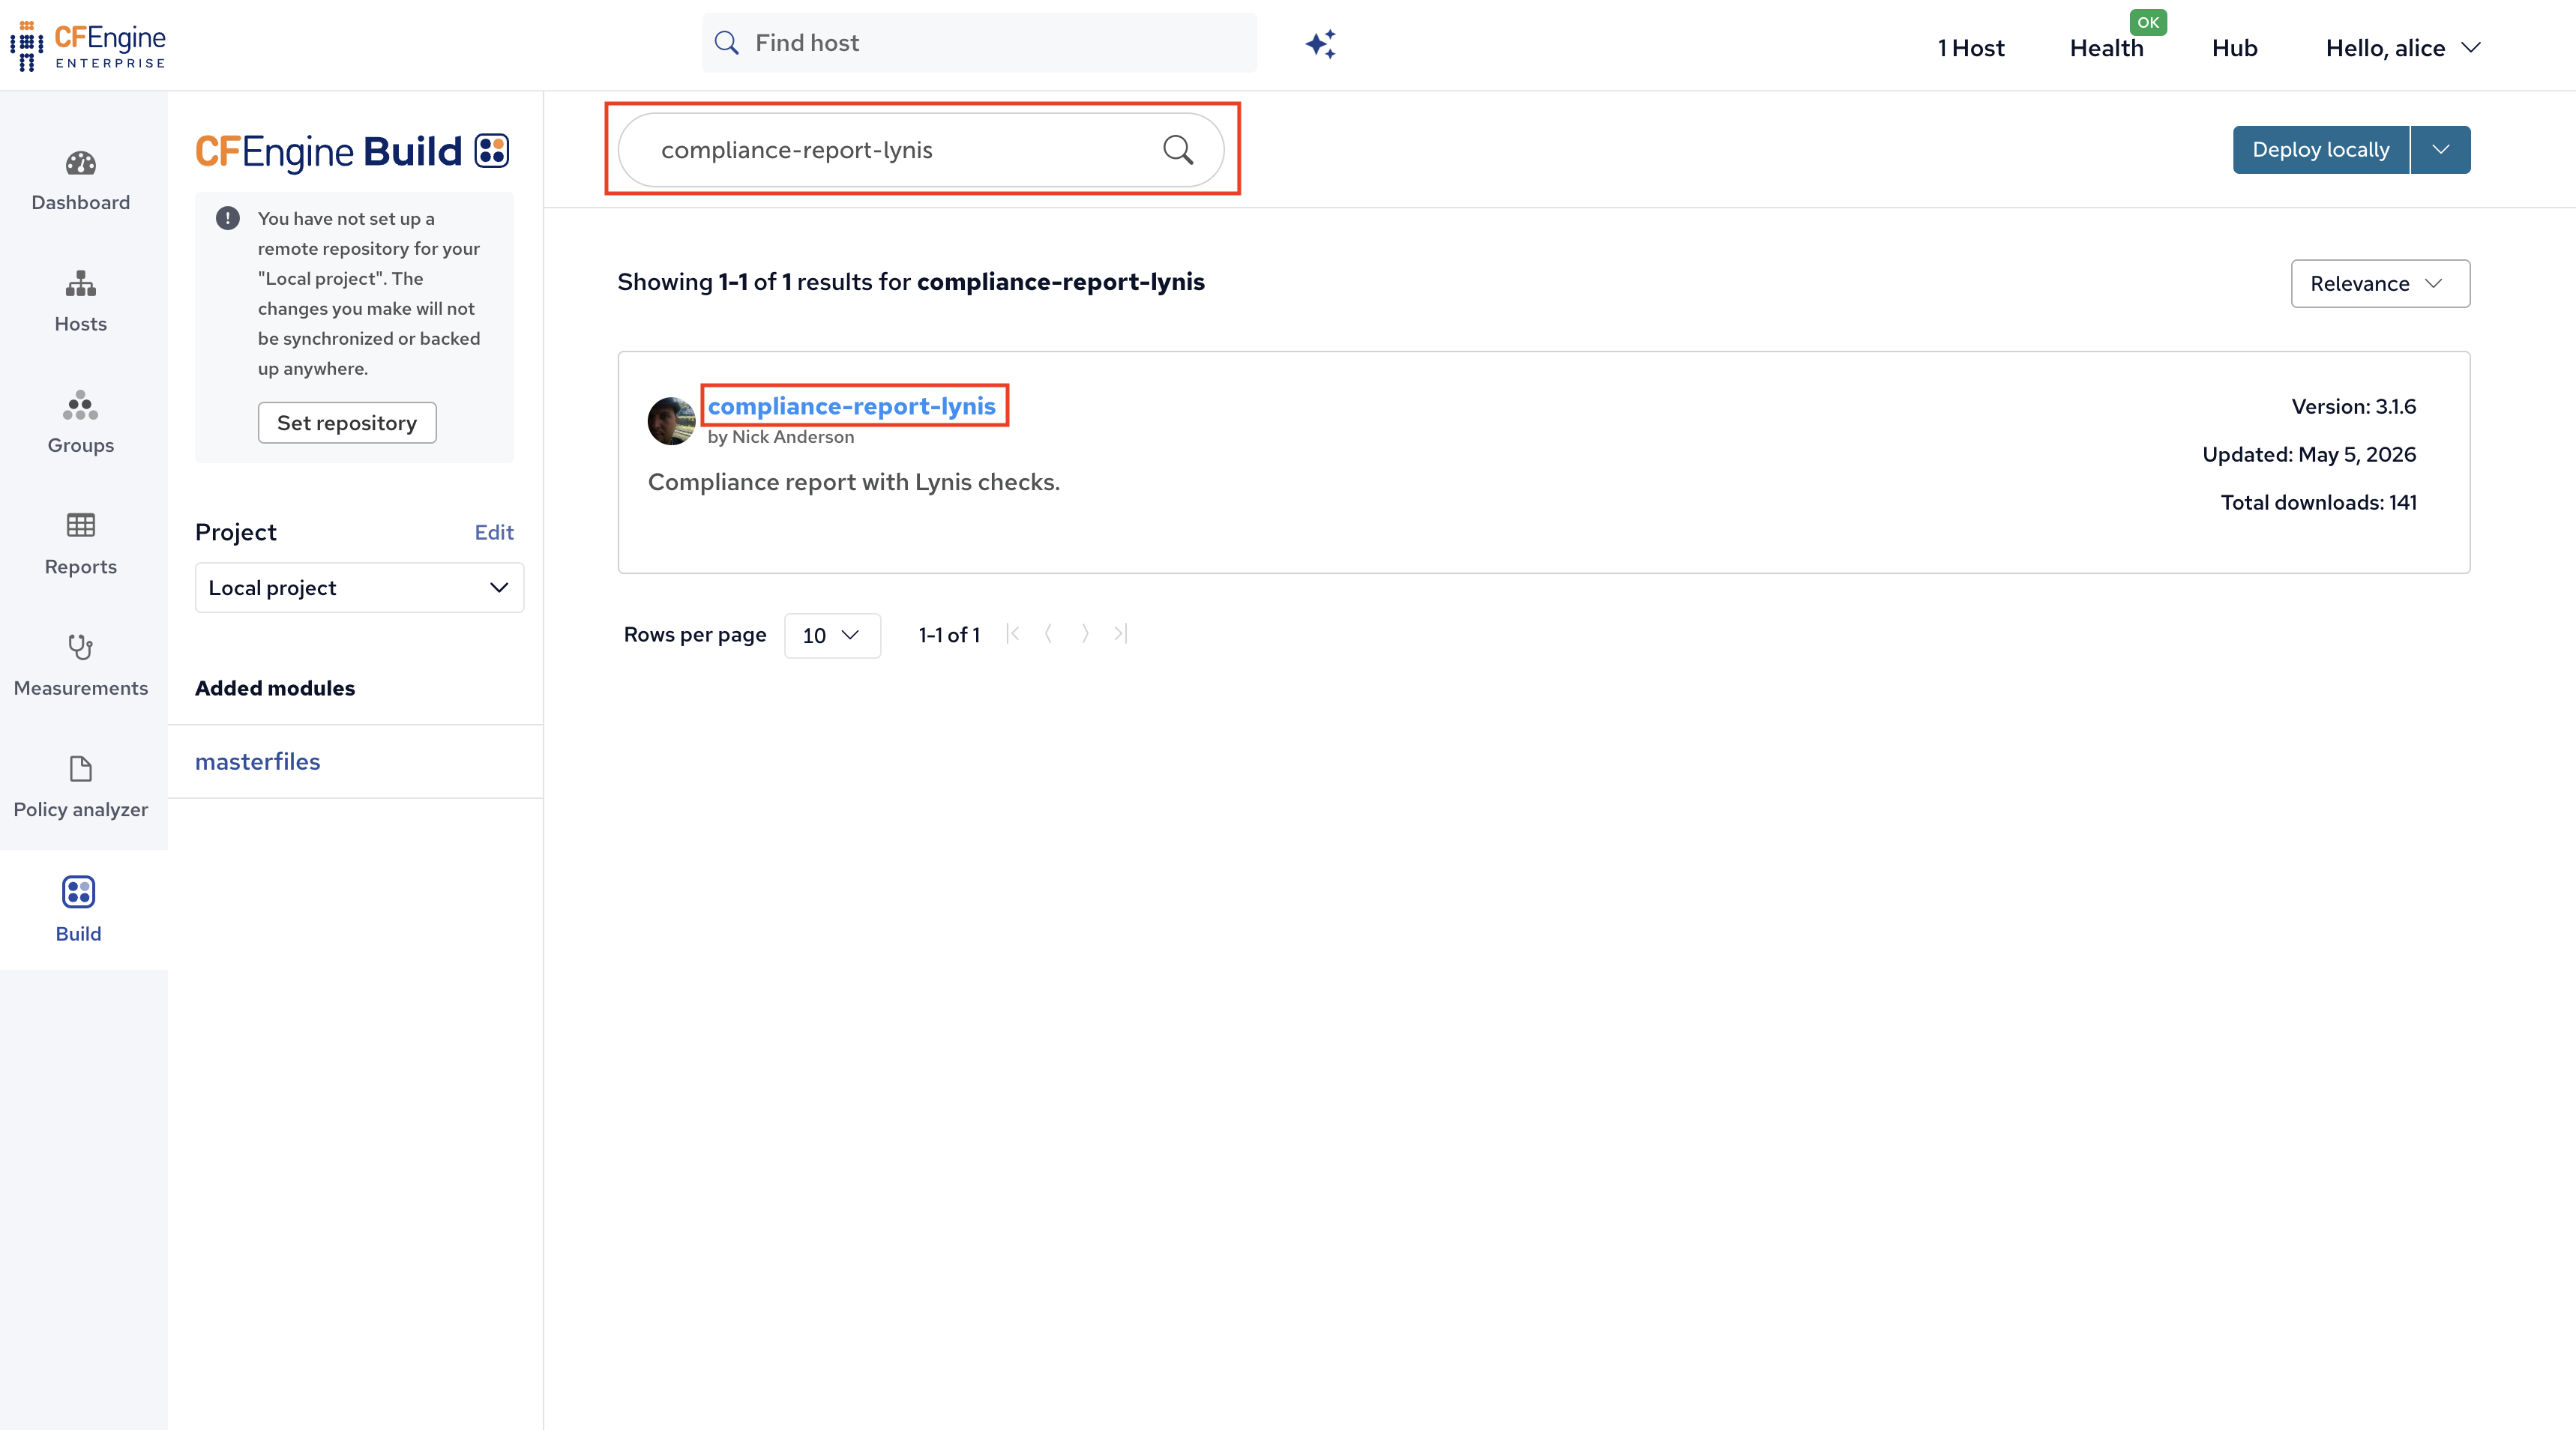Open the Groups sidebar icon

pos(81,405)
